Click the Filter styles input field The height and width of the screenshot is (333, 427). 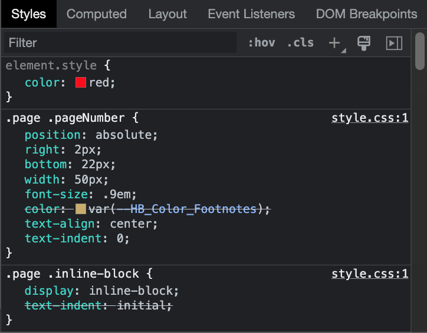pos(118,43)
